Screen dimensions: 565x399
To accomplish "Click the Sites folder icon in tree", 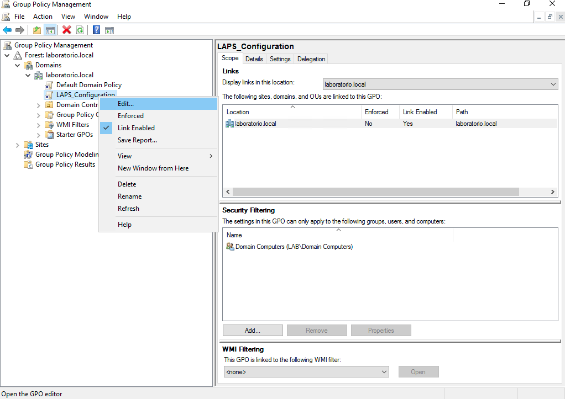I will (x=28, y=145).
